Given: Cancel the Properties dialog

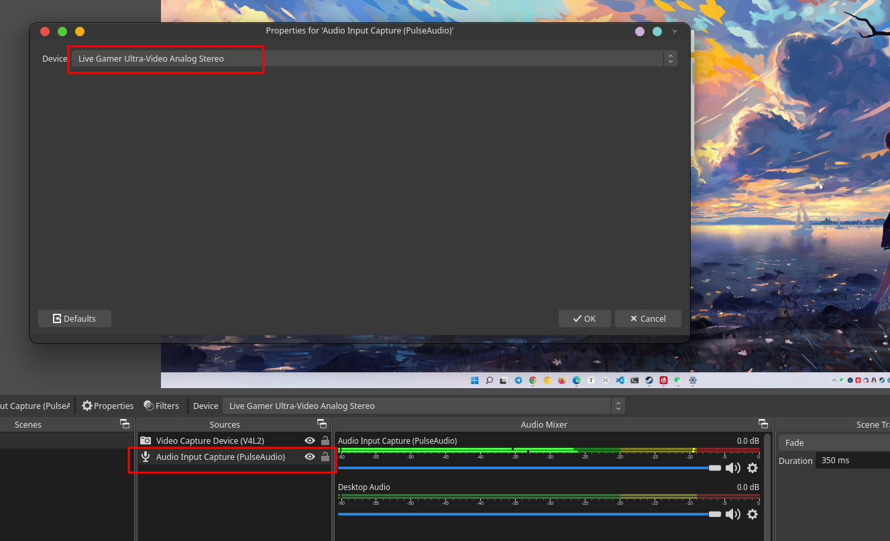Looking at the screenshot, I should coord(648,318).
